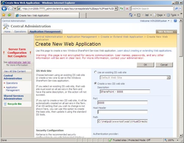This screenshot has height=143, width=184.
Task: Open the recent pages dropdown arrow
Action: [15, 9]
